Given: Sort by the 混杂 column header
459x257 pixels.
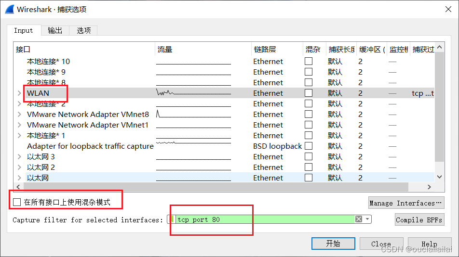Looking at the screenshot, I should pyautogui.click(x=314, y=50).
